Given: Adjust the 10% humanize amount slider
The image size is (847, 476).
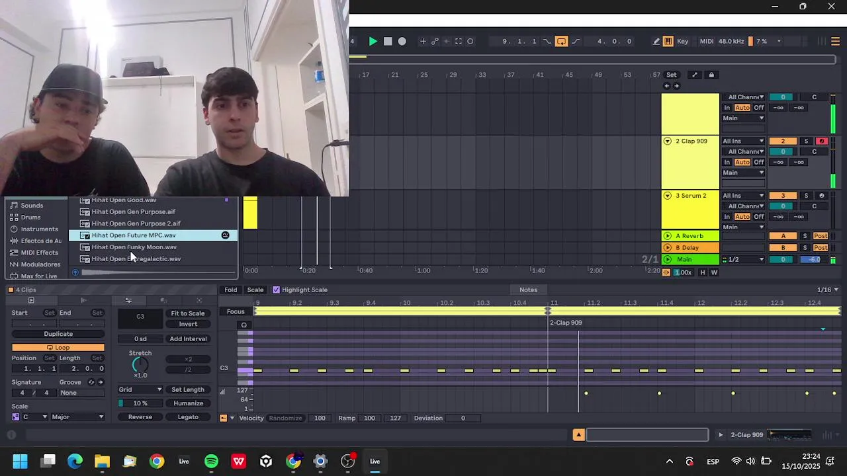Looking at the screenshot, I should point(140,403).
